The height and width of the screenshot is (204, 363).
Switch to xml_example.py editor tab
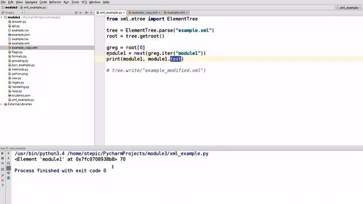[x=111, y=12]
